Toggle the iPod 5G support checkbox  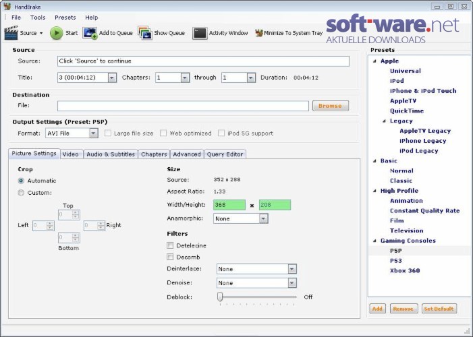tap(221, 133)
